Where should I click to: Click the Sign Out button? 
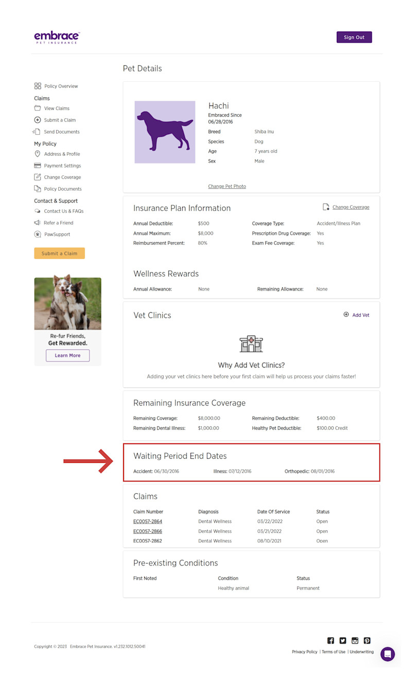354,37
